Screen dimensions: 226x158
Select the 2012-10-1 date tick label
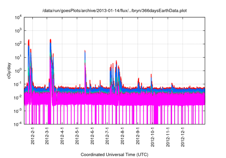[152, 138]
